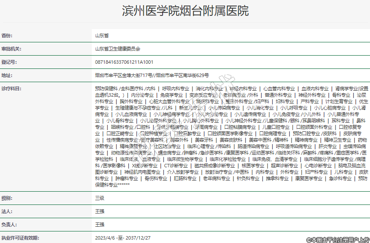Screen dimensions: 370x243
Task: Click the validity dates 2023/4/6 至 2037/12/27
Action: click(x=123, y=237)
